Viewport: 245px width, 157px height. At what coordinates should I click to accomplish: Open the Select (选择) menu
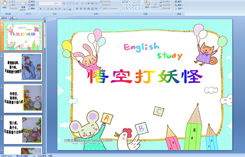pos(179,8)
